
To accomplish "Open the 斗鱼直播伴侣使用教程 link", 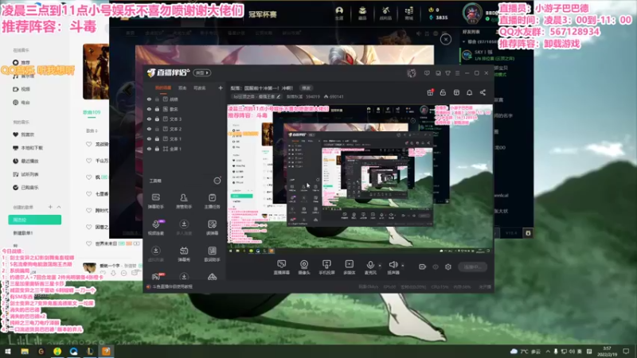I will [172, 286].
